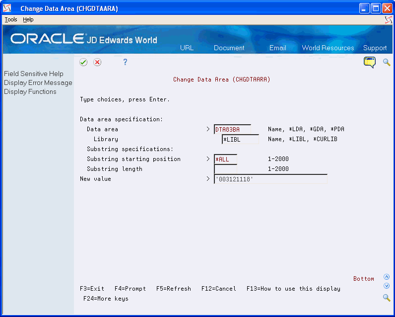Open the yellow chat bubble messages icon

point(370,62)
